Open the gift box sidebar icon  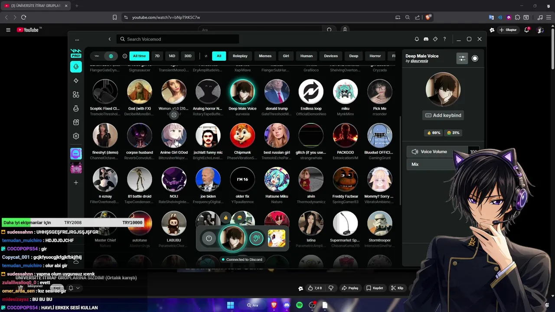click(x=76, y=122)
